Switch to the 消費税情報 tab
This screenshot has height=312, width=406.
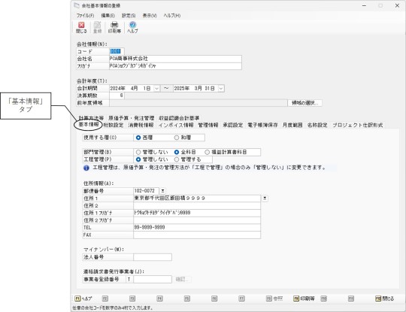point(141,125)
